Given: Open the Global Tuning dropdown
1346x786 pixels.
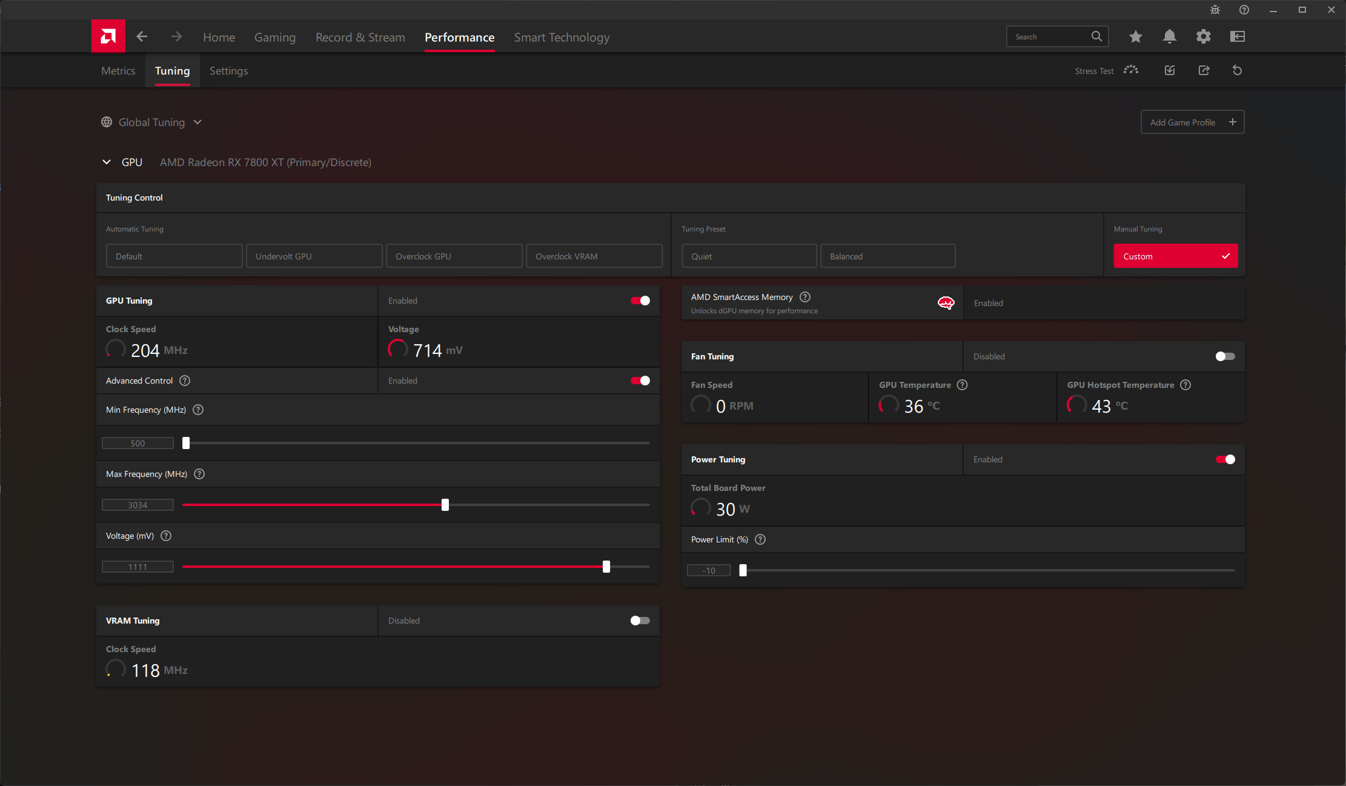Looking at the screenshot, I should (x=152, y=122).
